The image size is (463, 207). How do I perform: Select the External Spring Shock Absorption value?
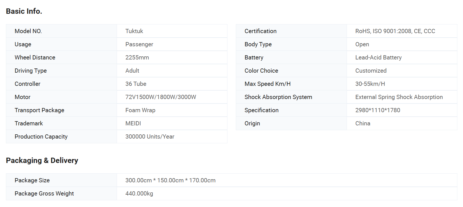tap(399, 97)
